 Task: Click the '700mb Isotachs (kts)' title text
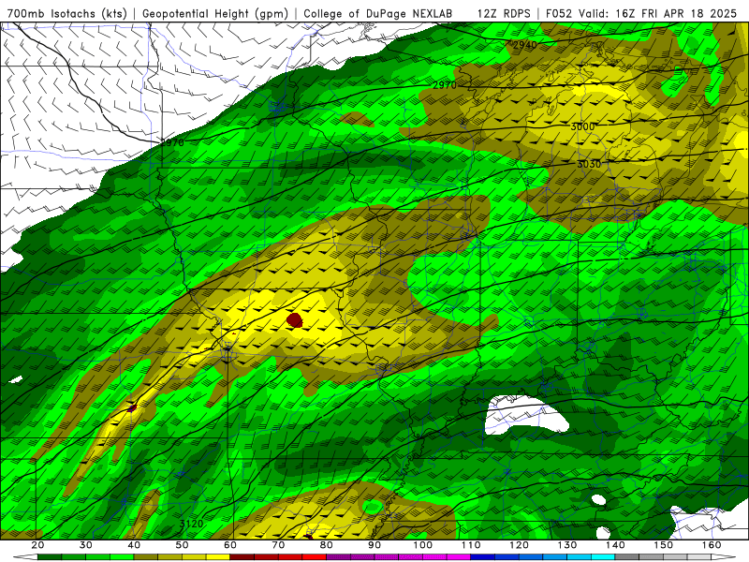coord(66,14)
